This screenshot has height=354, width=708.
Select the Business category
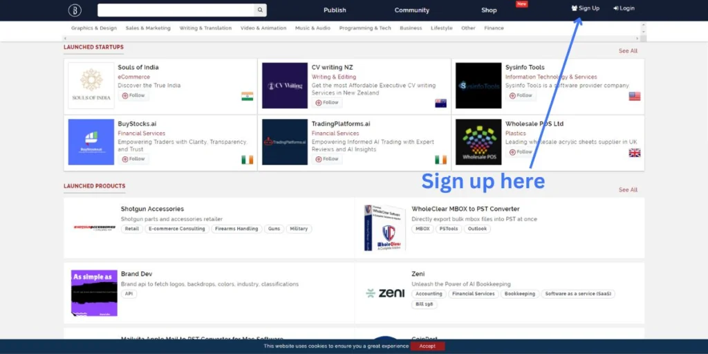coord(411,28)
